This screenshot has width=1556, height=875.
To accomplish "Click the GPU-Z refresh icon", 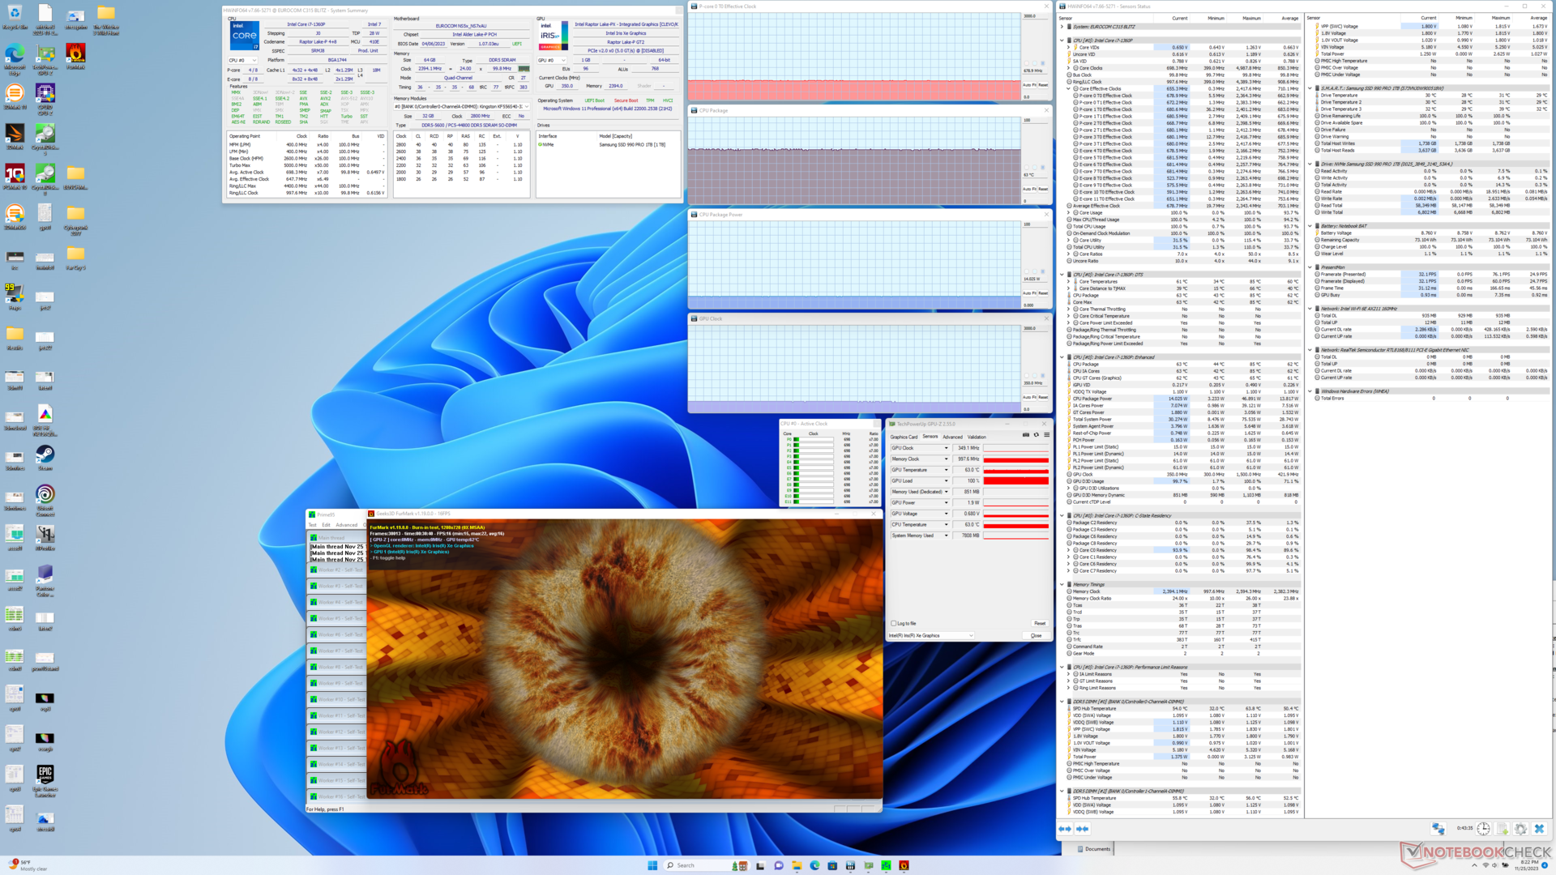I will click(1037, 435).
